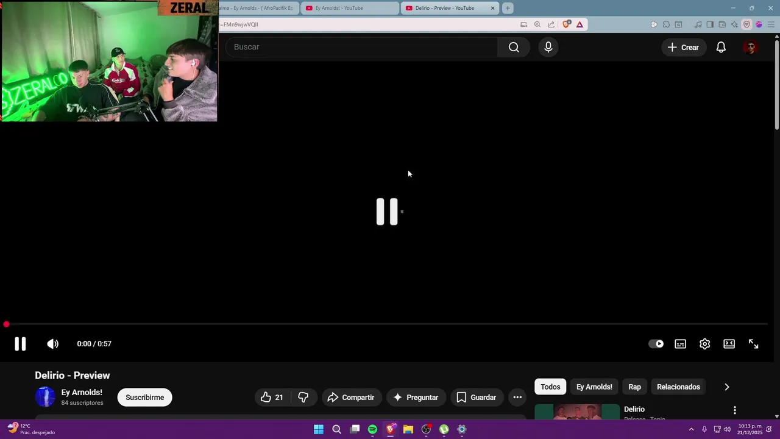This screenshot has height=439, width=780.
Task: Click the YouTube search magnifier button
Action: click(514, 47)
